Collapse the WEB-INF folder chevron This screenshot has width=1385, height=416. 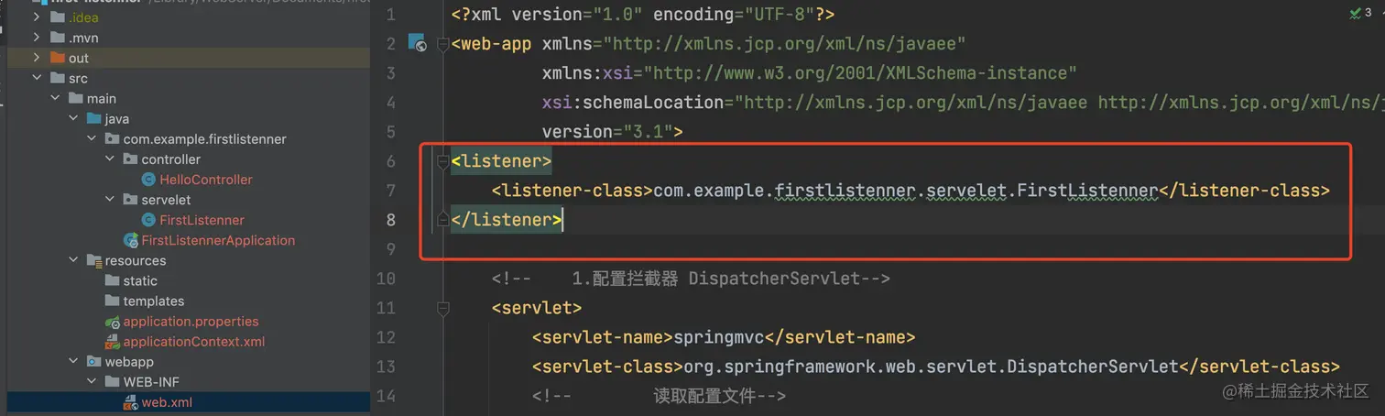click(92, 382)
